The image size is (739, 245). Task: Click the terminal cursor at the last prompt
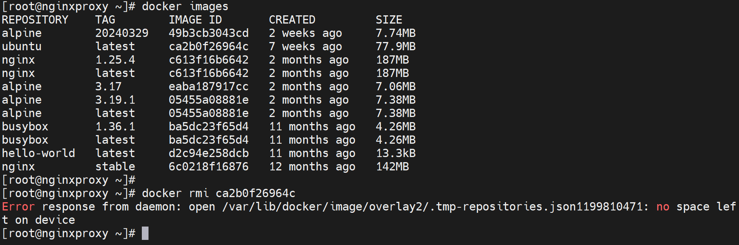145,233
